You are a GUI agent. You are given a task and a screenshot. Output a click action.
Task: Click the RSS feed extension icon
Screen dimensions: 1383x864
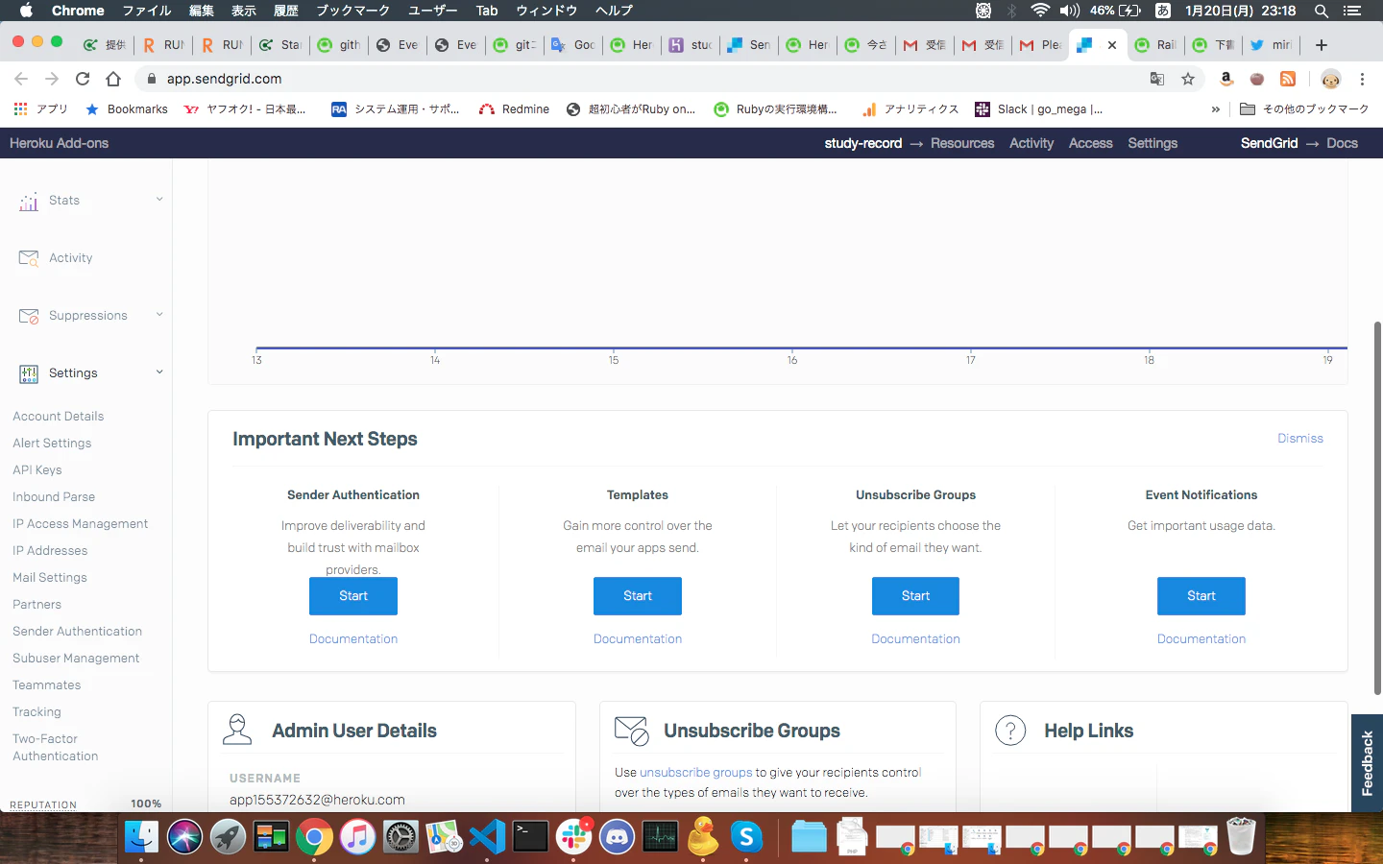[x=1288, y=79]
